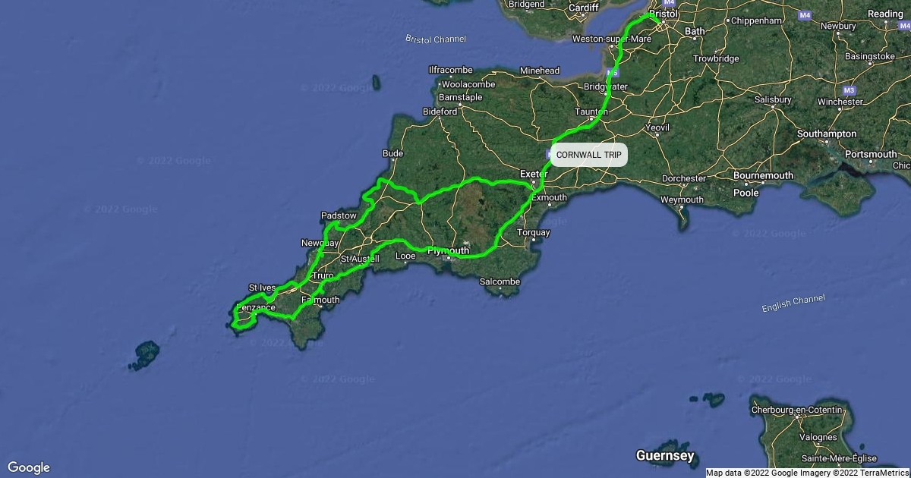
Task: Click the Salcombe town label
Action: (500, 281)
